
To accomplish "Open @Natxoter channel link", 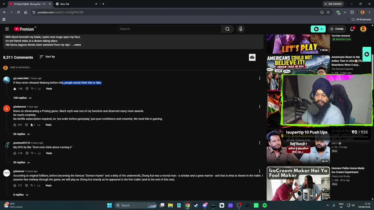I will pyautogui.click(x=19, y=171).
